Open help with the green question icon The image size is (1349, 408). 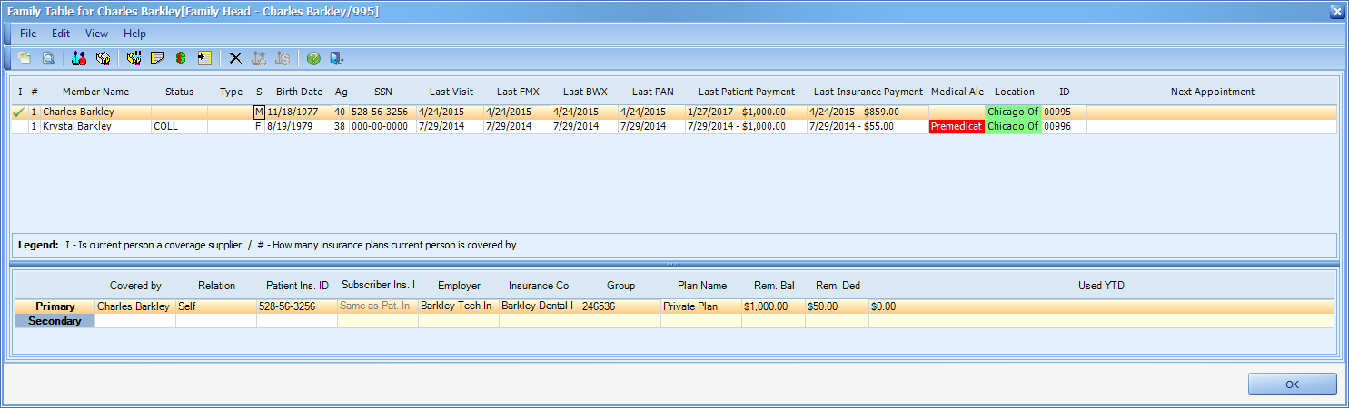pos(313,58)
